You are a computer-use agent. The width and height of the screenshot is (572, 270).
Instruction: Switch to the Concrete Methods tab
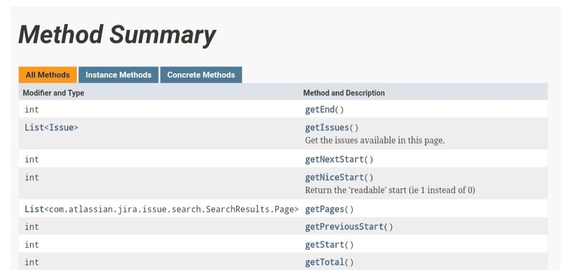coord(201,75)
